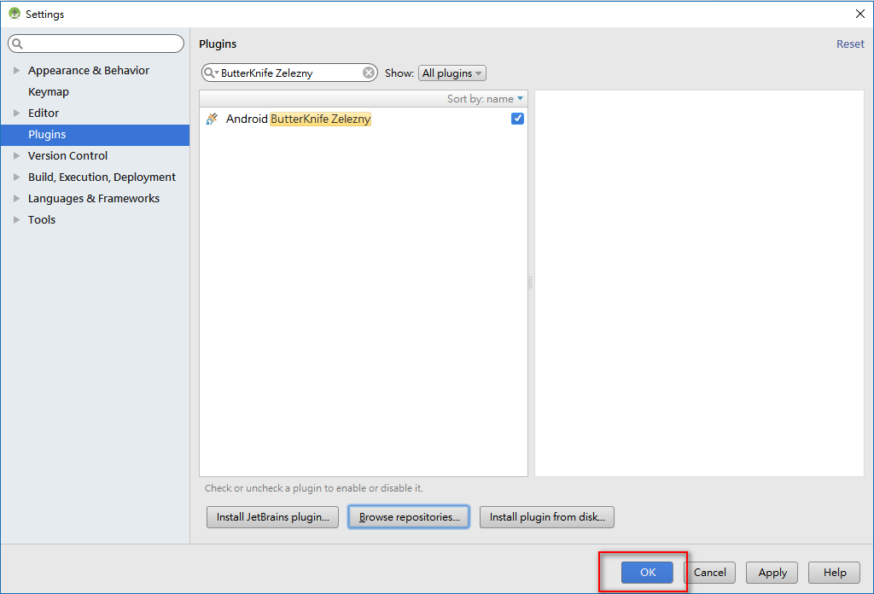The image size is (874, 594).
Task: Click Install plugin from disk button
Action: [547, 517]
